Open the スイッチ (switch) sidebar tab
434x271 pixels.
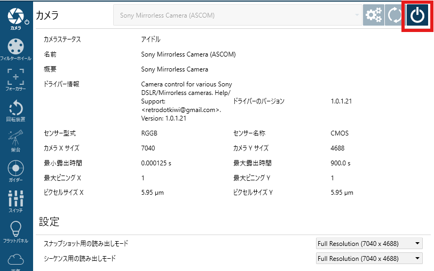point(16,202)
